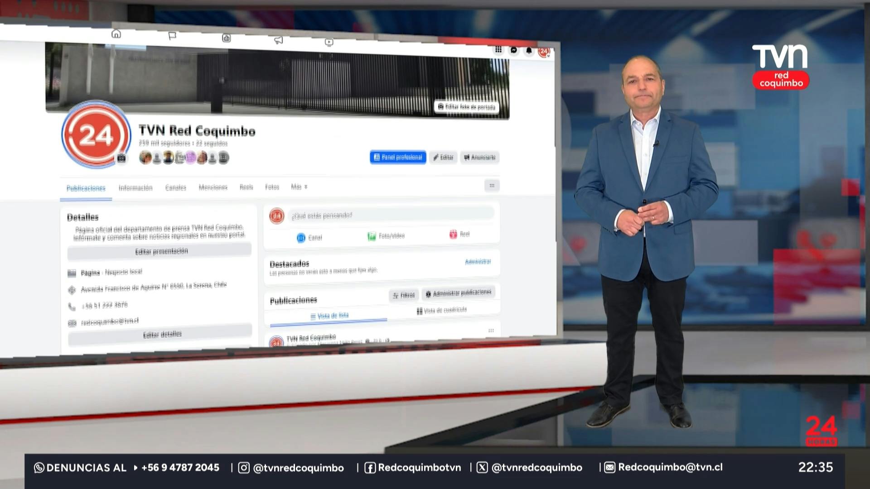Switch to the Canales tab
This screenshot has height=489, width=870.
(176, 187)
